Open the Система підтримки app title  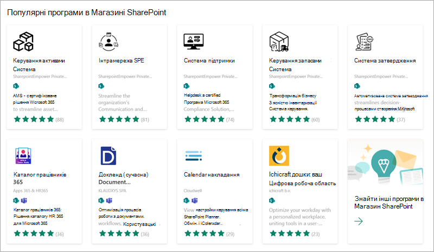click(209, 60)
